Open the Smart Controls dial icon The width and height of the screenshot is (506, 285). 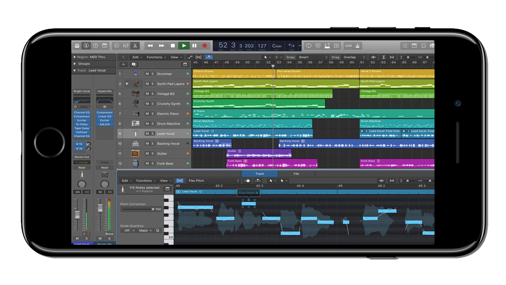pyautogui.click(x=117, y=46)
